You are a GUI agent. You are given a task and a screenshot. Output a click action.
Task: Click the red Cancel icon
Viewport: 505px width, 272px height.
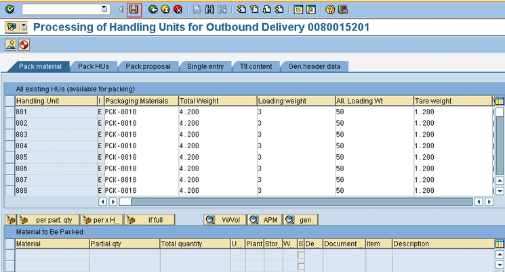(178, 9)
